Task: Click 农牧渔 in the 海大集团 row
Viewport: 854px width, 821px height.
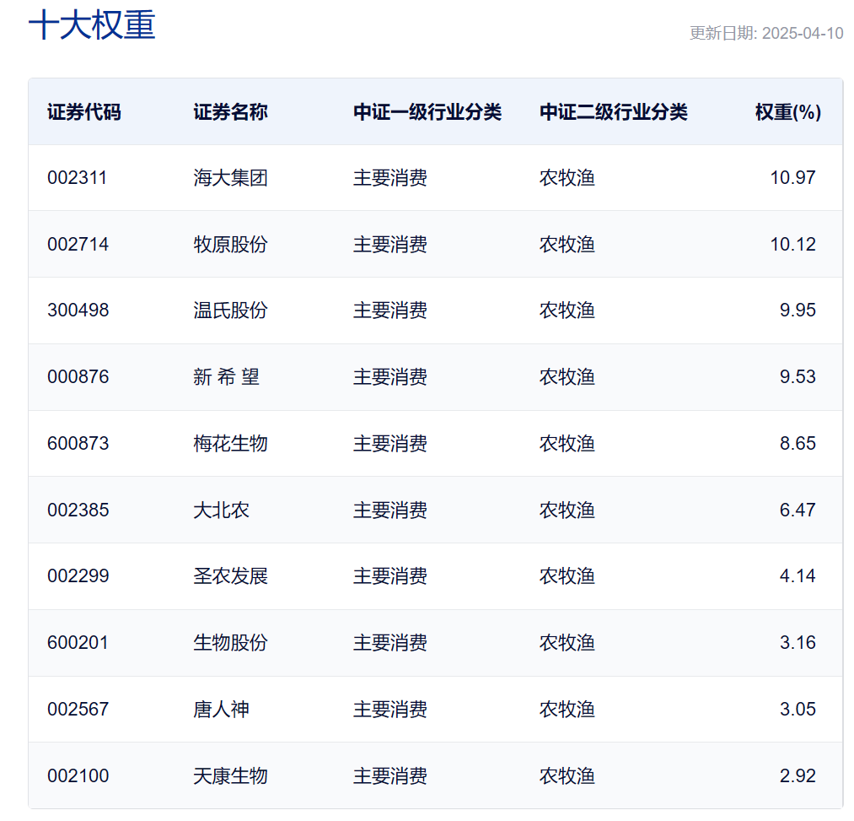Action: point(567,178)
